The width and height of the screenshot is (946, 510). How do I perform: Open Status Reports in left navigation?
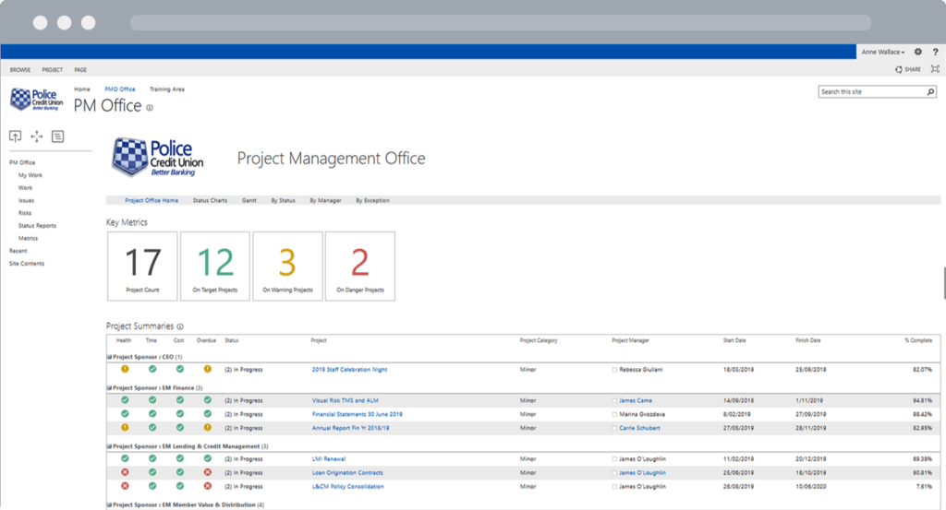coord(37,225)
